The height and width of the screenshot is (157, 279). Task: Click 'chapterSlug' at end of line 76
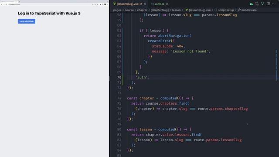tap(236, 109)
